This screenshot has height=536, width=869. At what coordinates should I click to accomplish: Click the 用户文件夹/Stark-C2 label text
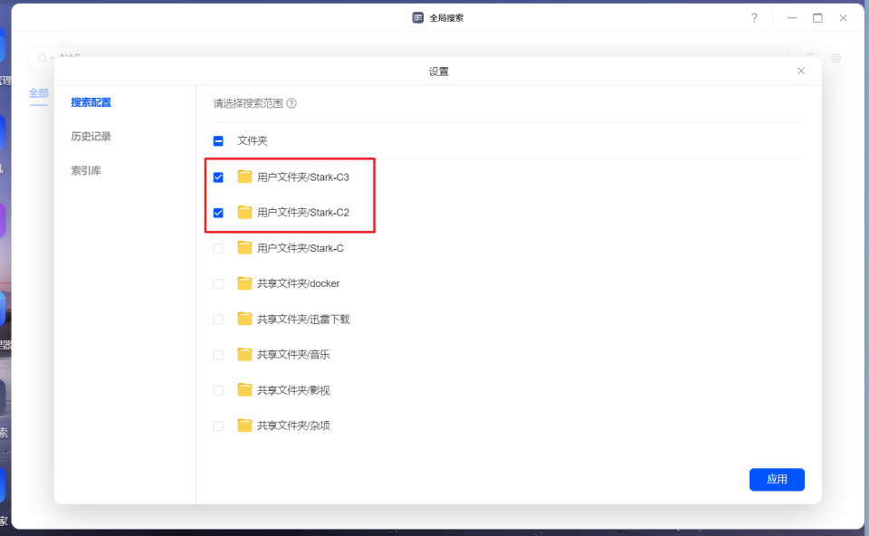point(303,213)
